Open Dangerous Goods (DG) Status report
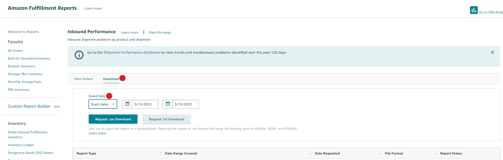The height and width of the screenshot is (160, 503). click(31, 153)
